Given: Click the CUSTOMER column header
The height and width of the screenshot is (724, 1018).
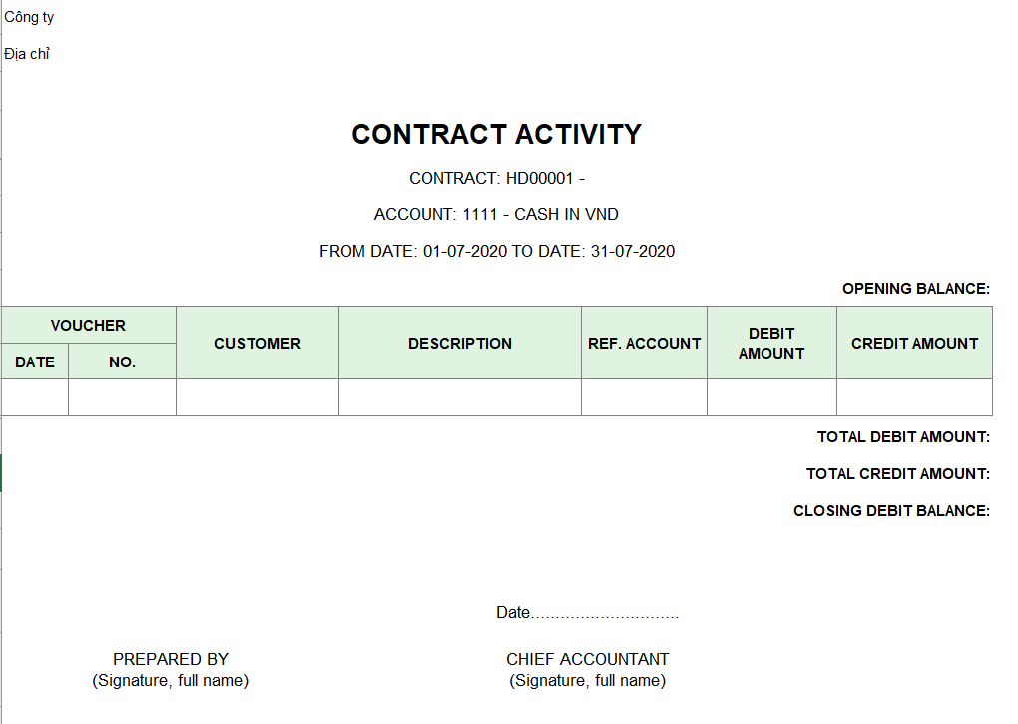Looking at the screenshot, I should [x=257, y=343].
